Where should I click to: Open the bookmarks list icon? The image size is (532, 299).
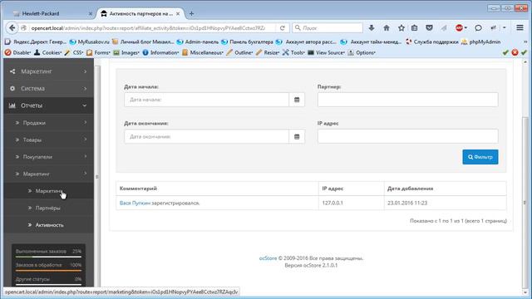tap(414, 27)
